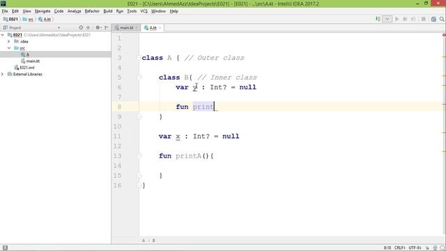Open the View menu
This screenshot has height=251, width=446.
[x=26, y=11]
